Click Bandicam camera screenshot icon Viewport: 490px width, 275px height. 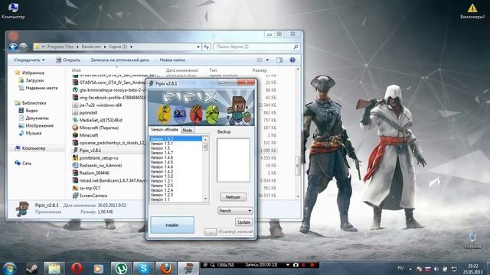[x=296, y=265]
